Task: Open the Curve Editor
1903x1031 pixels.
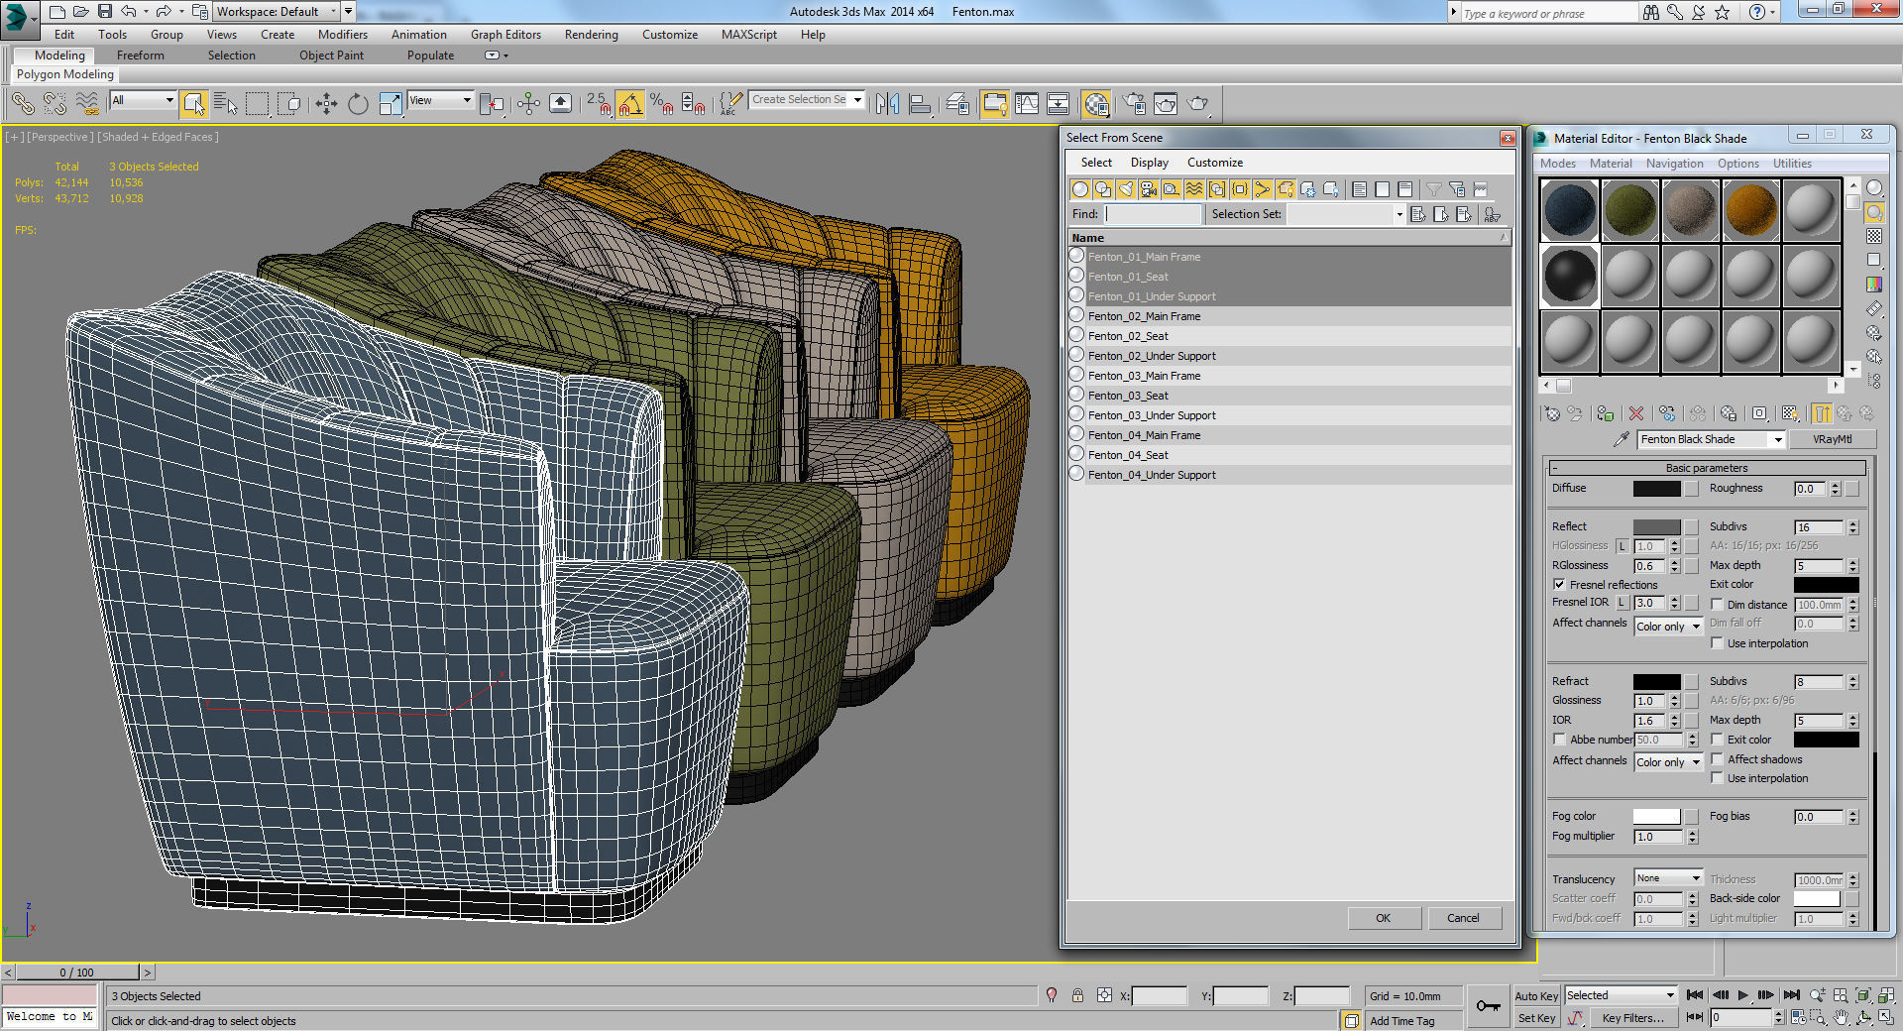Action: click(x=1027, y=103)
